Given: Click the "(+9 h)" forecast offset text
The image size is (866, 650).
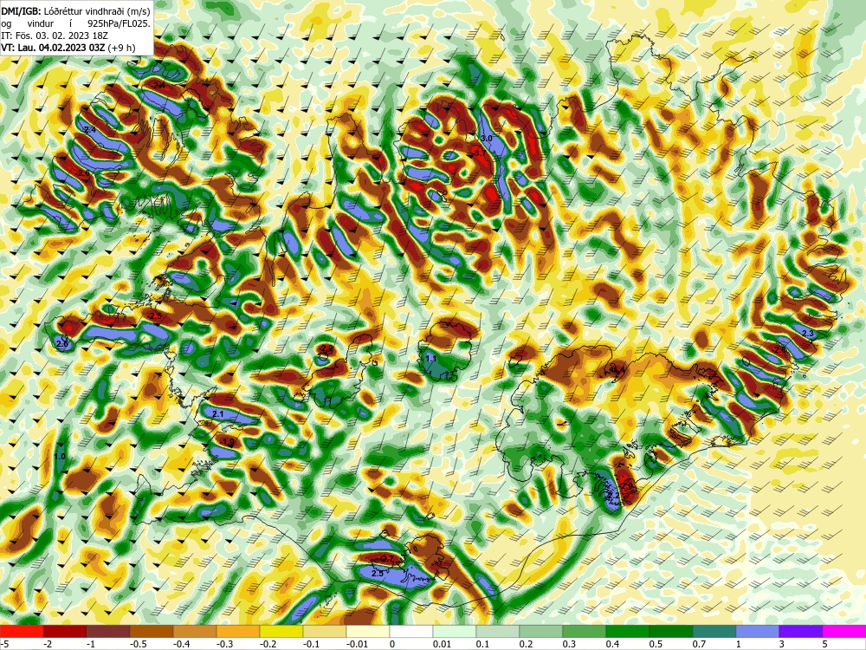Looking at the screenshot, I should [121, 48].
